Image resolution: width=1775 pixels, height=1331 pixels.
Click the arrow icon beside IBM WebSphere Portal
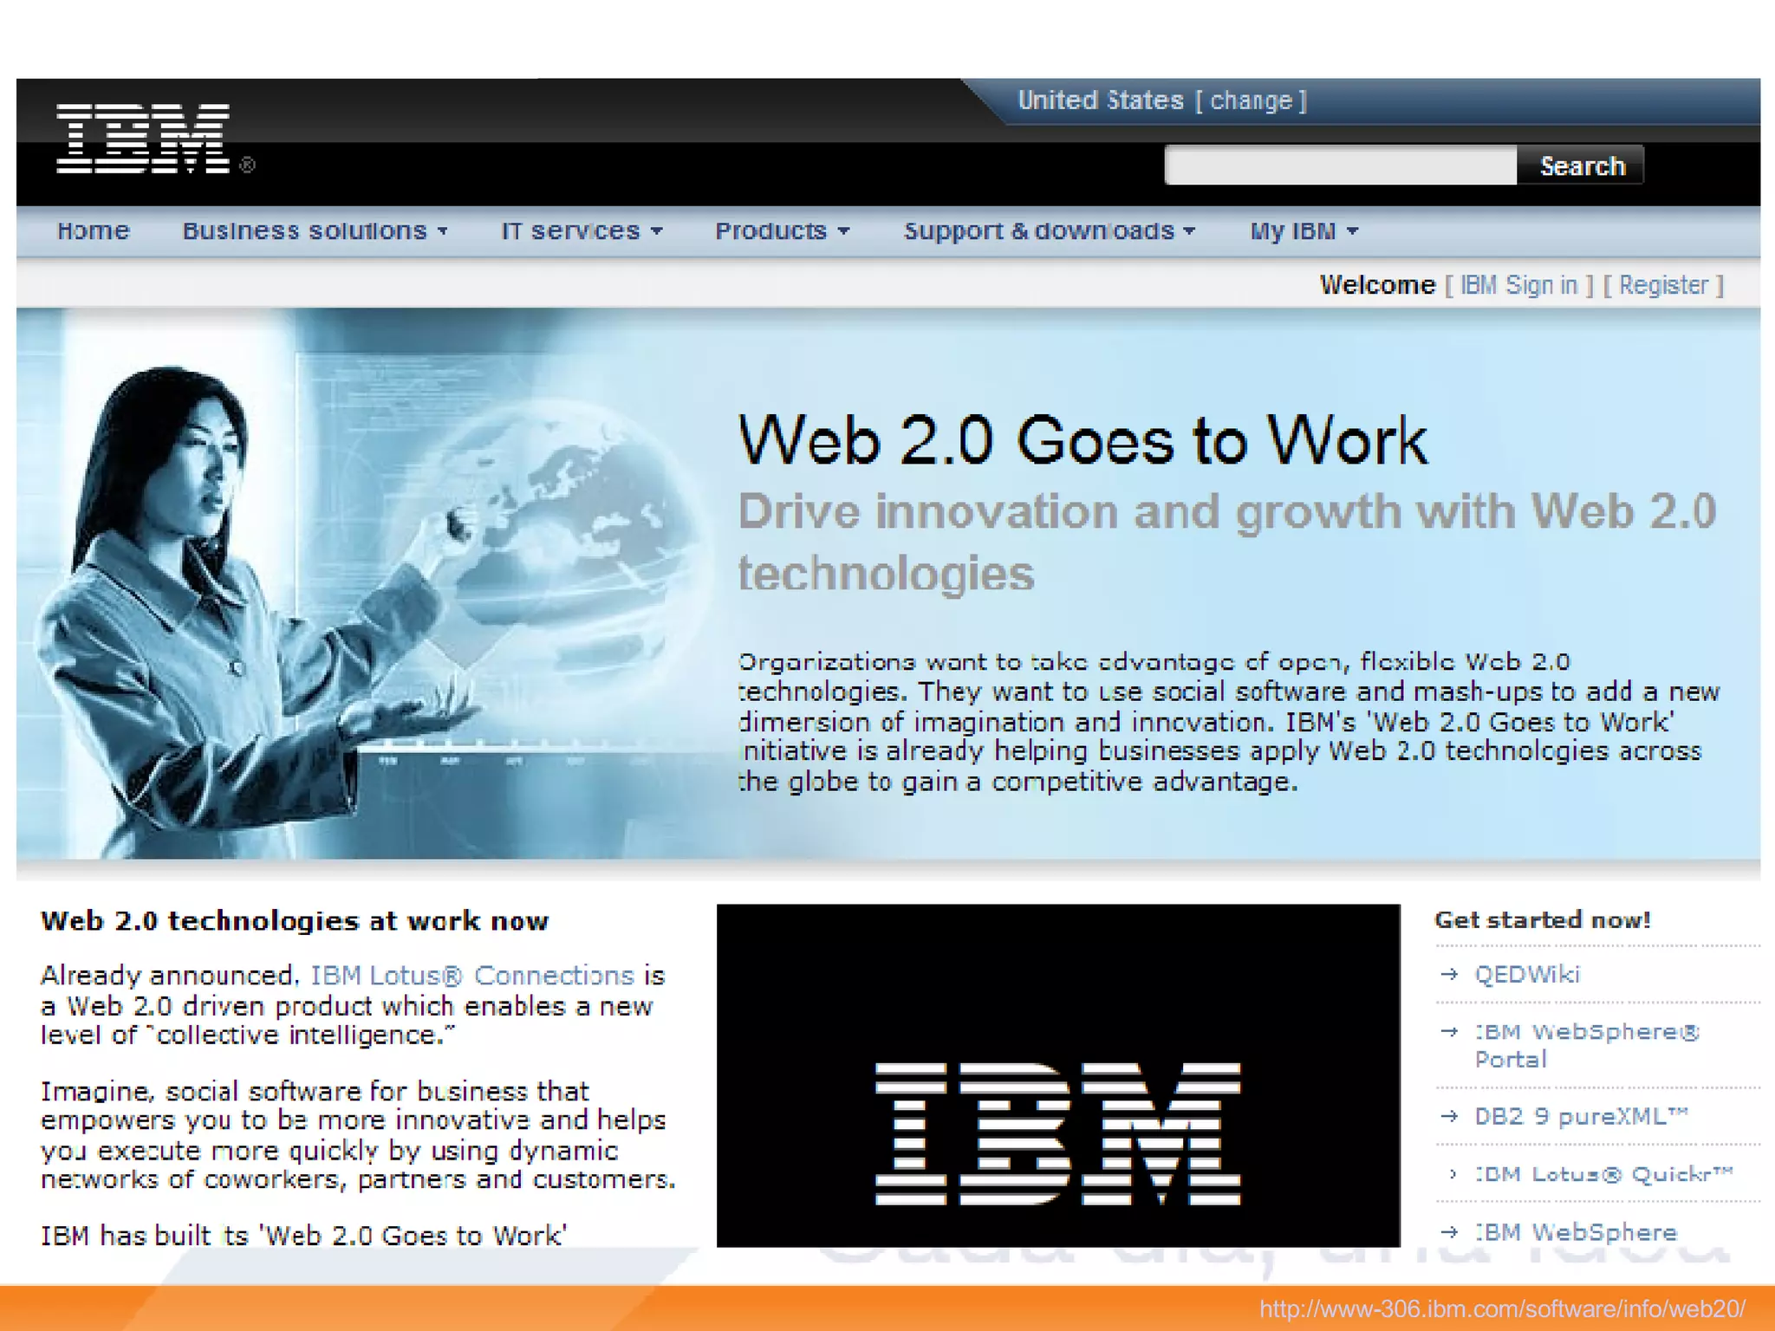coord(1449,1032)
